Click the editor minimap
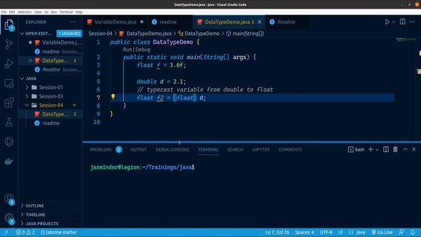The height and width of the screenshot is (237, 421). (x=405, y=40)
